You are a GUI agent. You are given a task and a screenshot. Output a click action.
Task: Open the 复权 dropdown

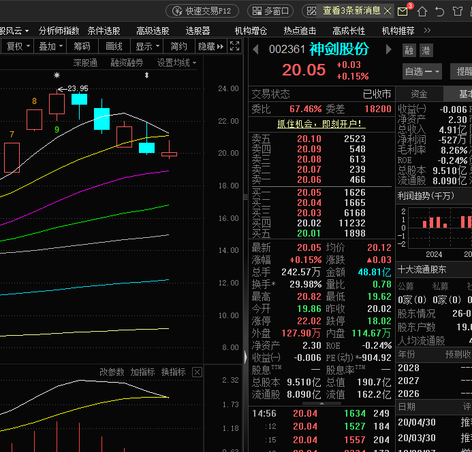pyautogui.click(x=18, y=46)
